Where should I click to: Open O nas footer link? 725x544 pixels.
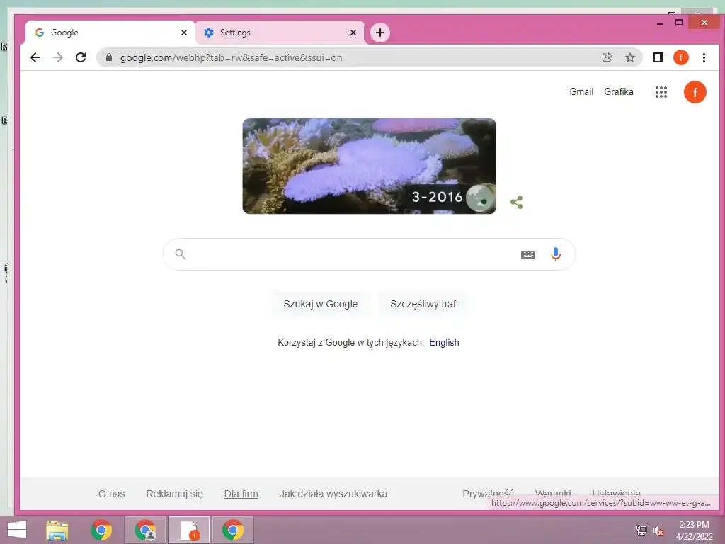pyautogui.click(x=111, y=494)
